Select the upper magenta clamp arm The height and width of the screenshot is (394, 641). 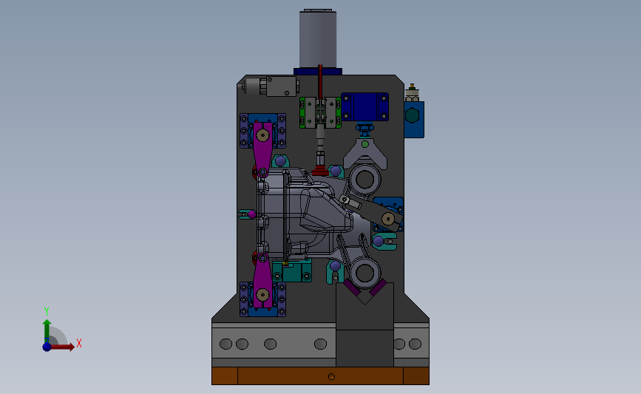point(262,149)
